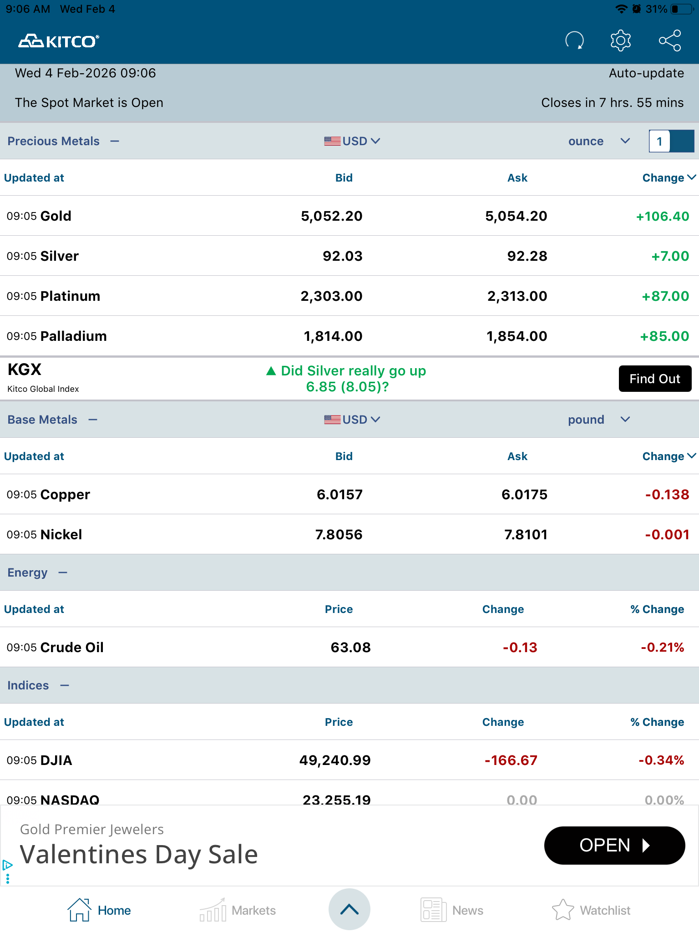Tap the Markets bar chart icon
This screenshot has height=932, width=699.
coord(213,910)
